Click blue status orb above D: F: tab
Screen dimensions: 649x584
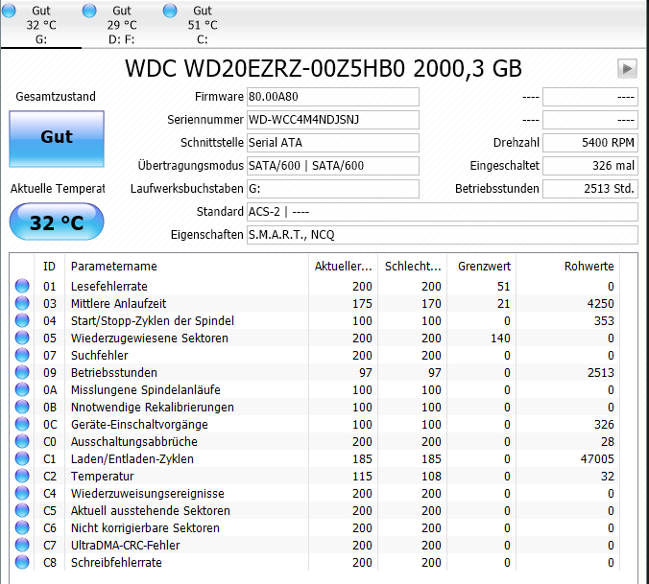89,11
